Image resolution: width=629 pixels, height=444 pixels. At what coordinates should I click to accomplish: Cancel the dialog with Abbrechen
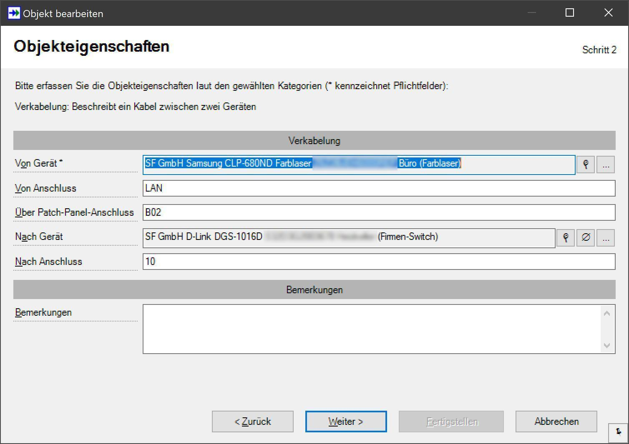[556, 422]
